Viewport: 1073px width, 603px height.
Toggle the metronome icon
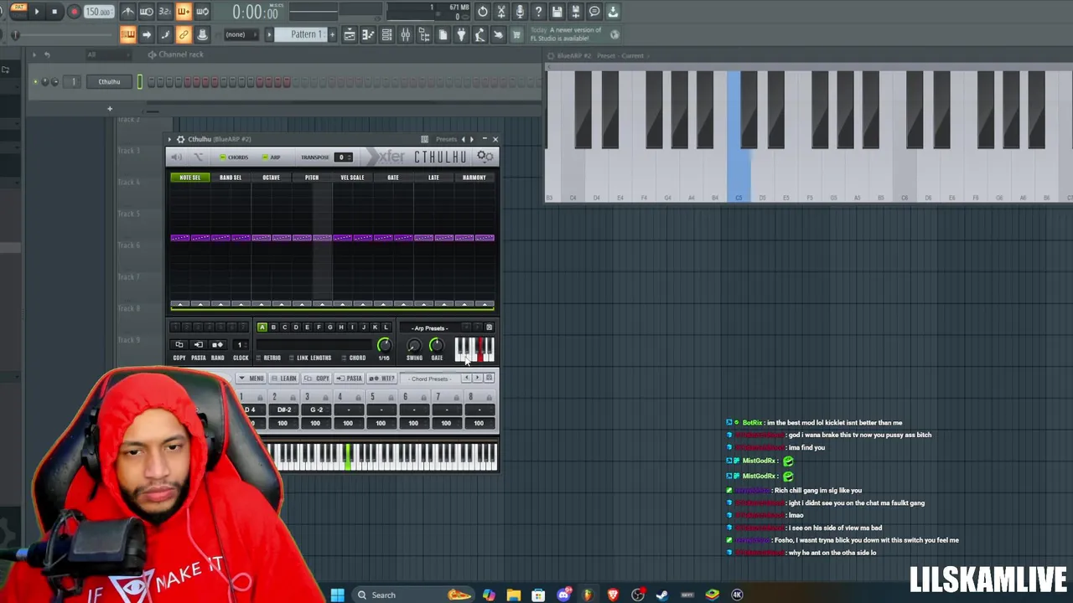[x=127, y=12]
